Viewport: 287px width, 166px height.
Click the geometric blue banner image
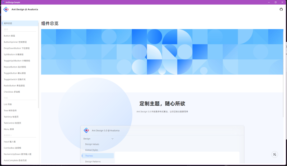(x=162, y=52)
